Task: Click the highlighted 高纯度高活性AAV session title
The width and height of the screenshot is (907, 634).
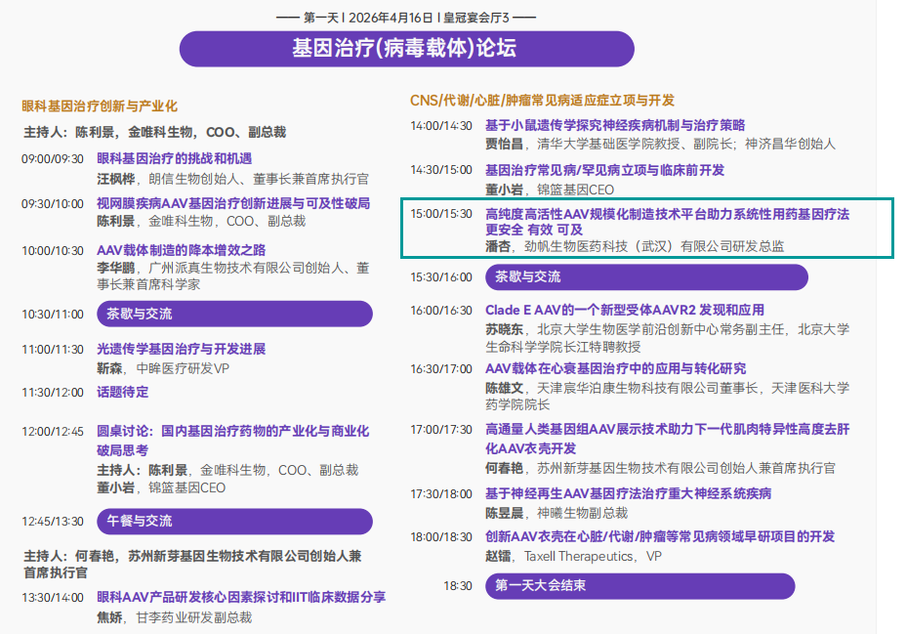Action: click(667, 212)
